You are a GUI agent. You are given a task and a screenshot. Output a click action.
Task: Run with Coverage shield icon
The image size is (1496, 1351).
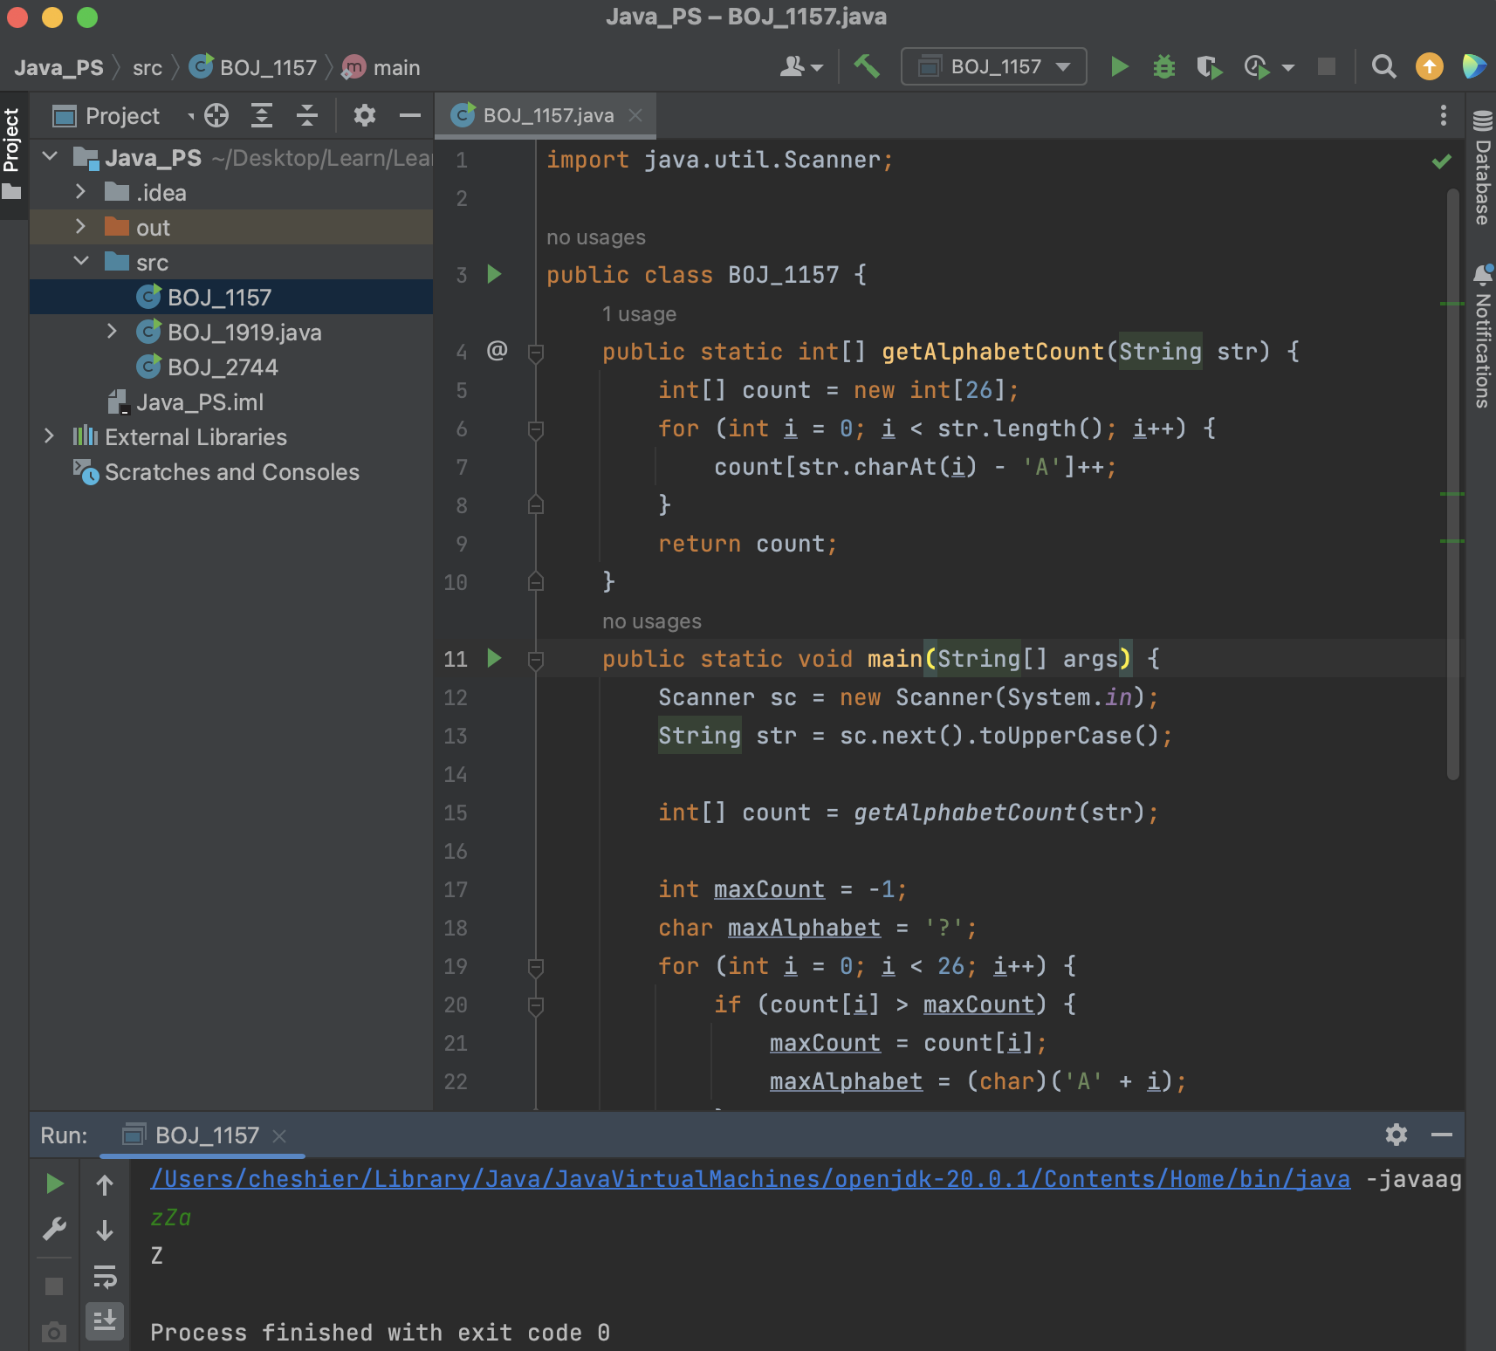(1209, 66)
